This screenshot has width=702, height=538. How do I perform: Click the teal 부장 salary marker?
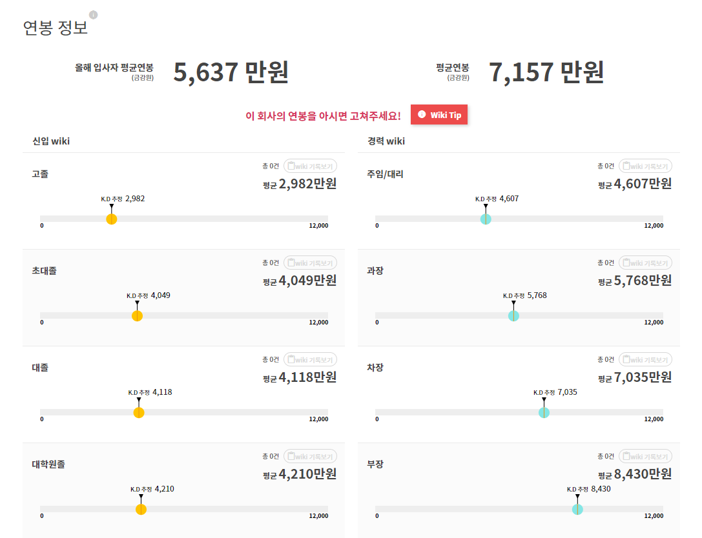click(577, 509)
